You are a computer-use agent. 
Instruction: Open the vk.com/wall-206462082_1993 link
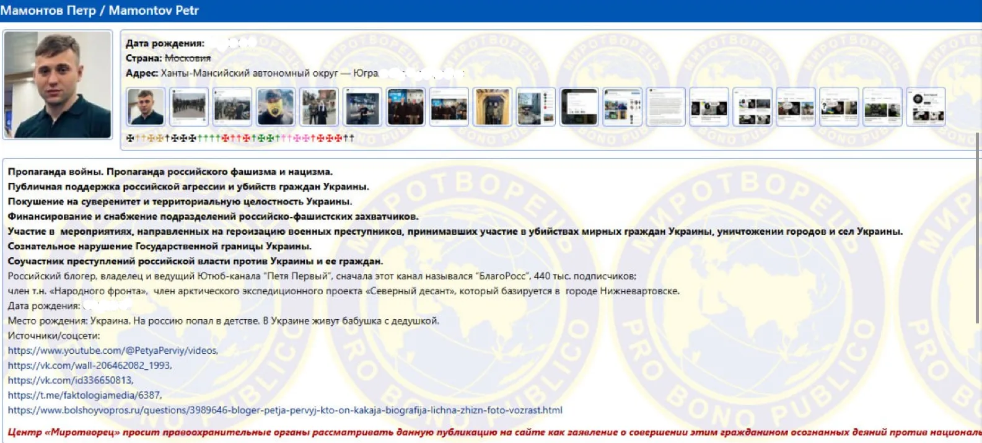(x=89, y=366)
